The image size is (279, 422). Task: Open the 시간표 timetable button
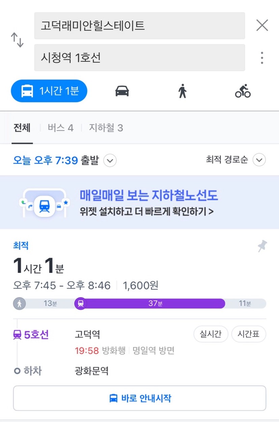[249, 334]
